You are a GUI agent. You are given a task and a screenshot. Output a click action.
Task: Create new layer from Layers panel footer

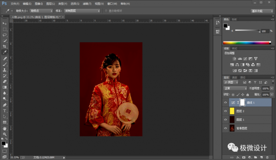[x=262, y=157]
